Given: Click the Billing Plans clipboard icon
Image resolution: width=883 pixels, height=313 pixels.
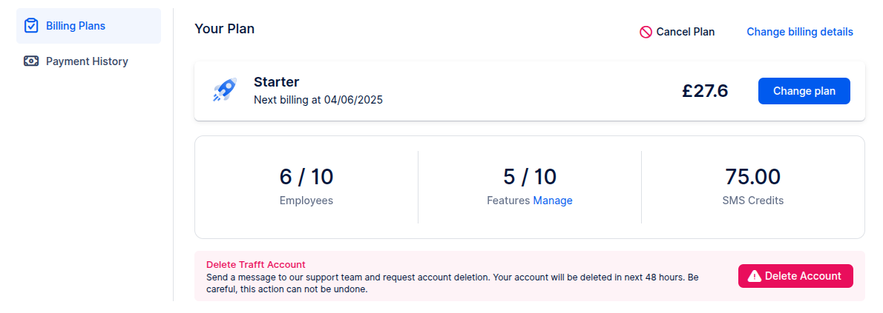Looking at the screenshot, I should tap(31, 26).
